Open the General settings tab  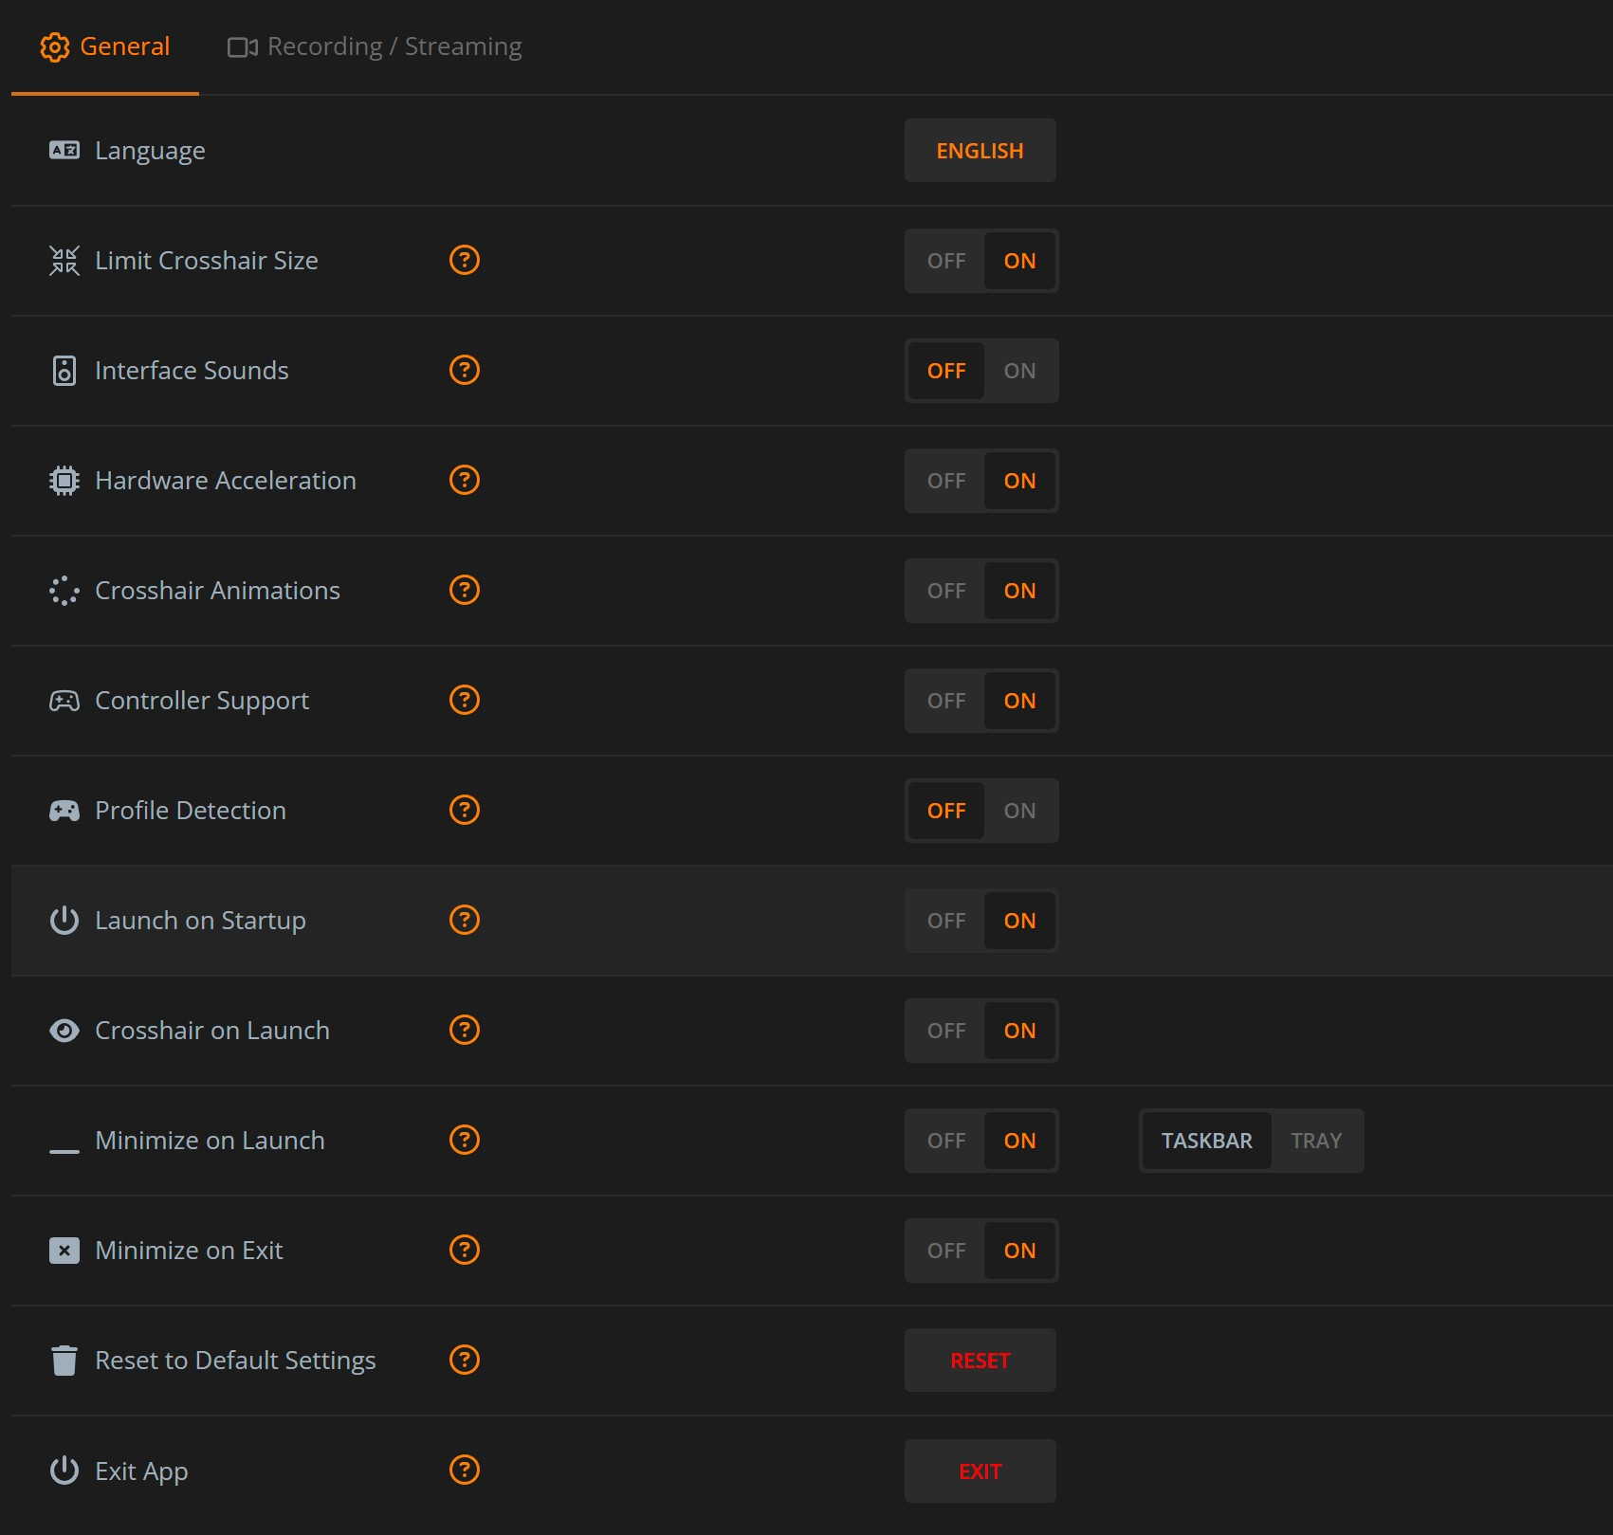coord(105,46)
